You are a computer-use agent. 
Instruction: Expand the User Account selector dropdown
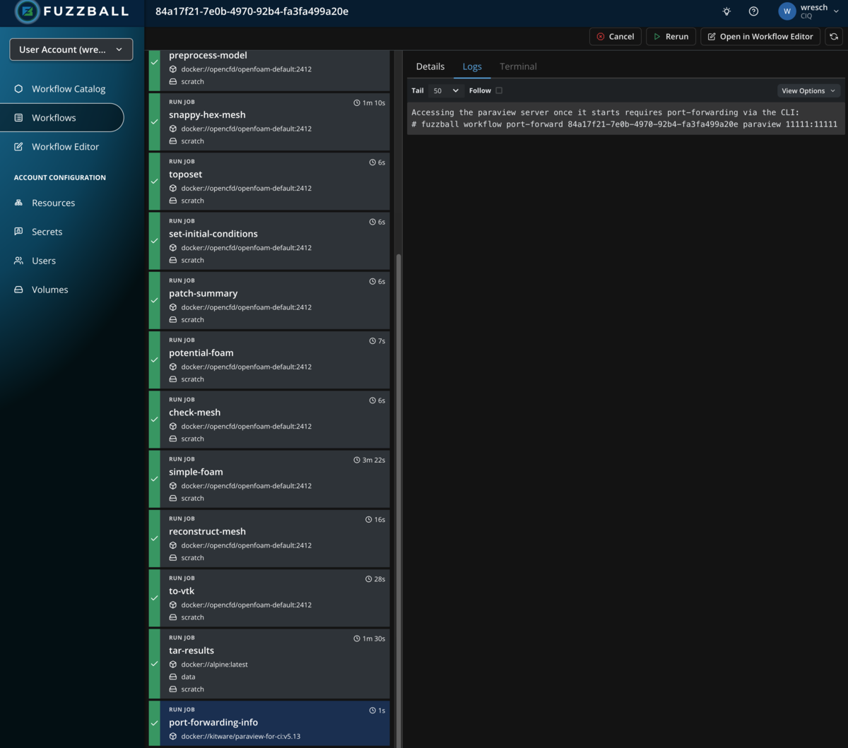[x=71, y=49]
